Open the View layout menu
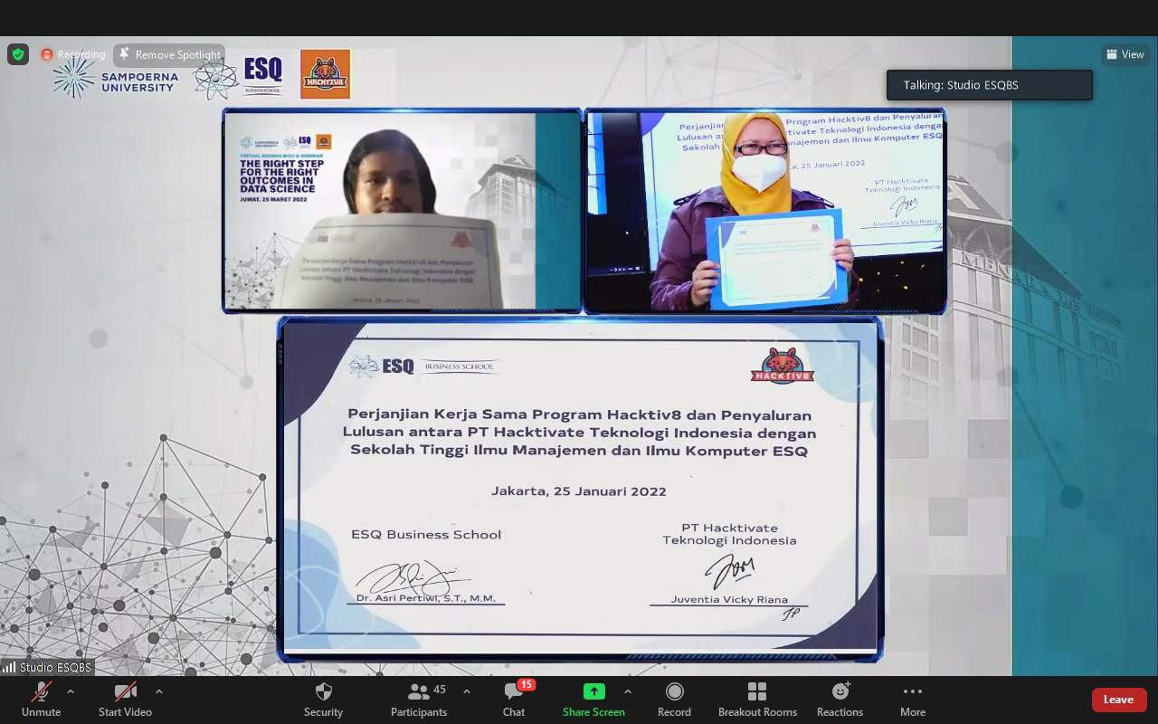This screenshot has width=1158, height=724. (1125, 54)
